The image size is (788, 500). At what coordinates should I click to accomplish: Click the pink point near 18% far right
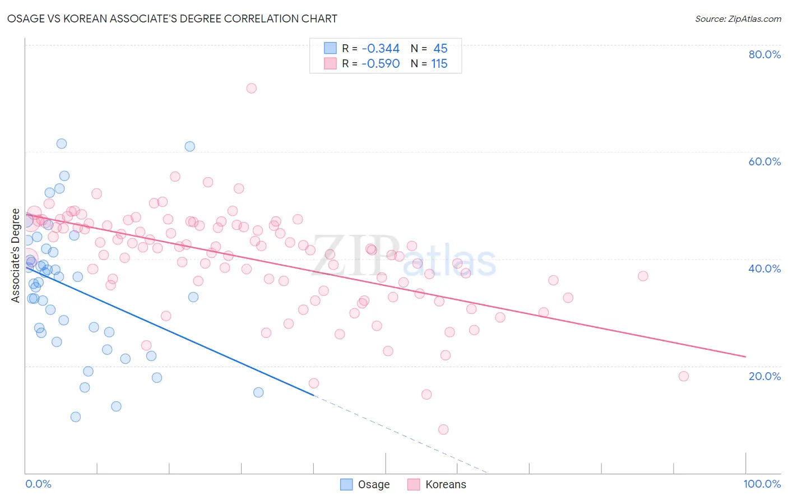pos(683,376)
